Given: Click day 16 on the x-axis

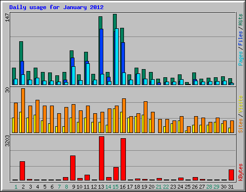Looking at the screenshot, I should pyautogui.click(x=123, y=187).
